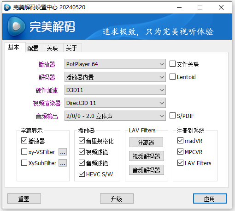The width and height of the screenshot is (235, 211).
Task: Click the slogan 追求极致，只为完美视听体验
Action: point(158,32)
